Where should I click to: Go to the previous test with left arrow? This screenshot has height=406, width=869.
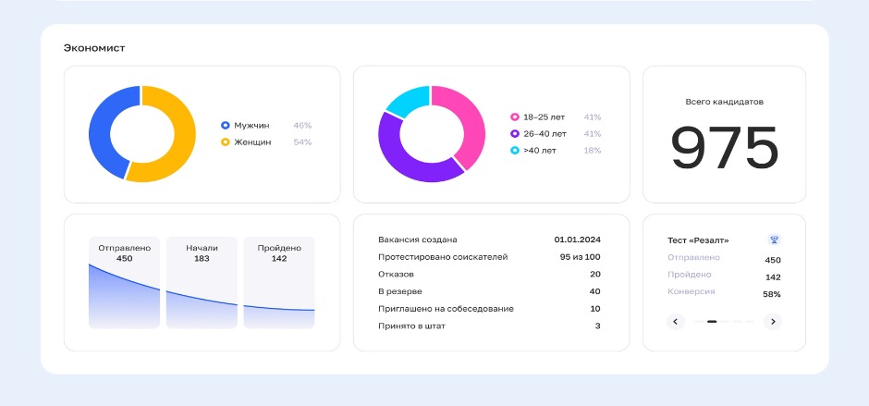(x=676, y=322)
